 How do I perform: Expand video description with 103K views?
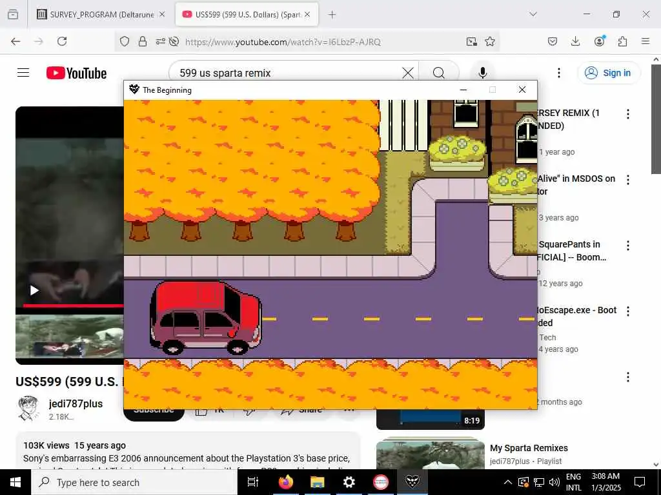coord(188,451)
